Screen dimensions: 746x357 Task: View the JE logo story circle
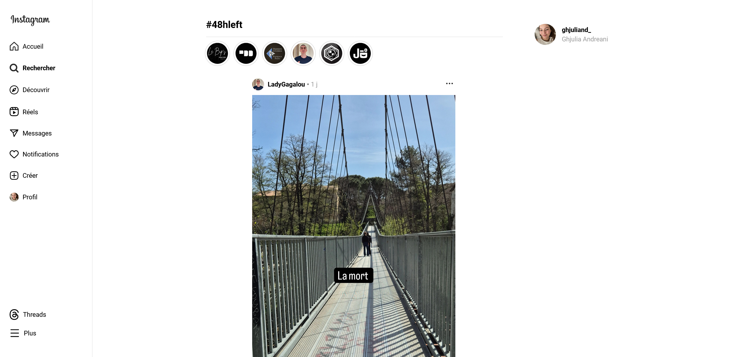tap(360, 53)
